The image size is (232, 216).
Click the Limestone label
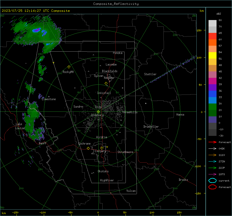tap(49, 99)
